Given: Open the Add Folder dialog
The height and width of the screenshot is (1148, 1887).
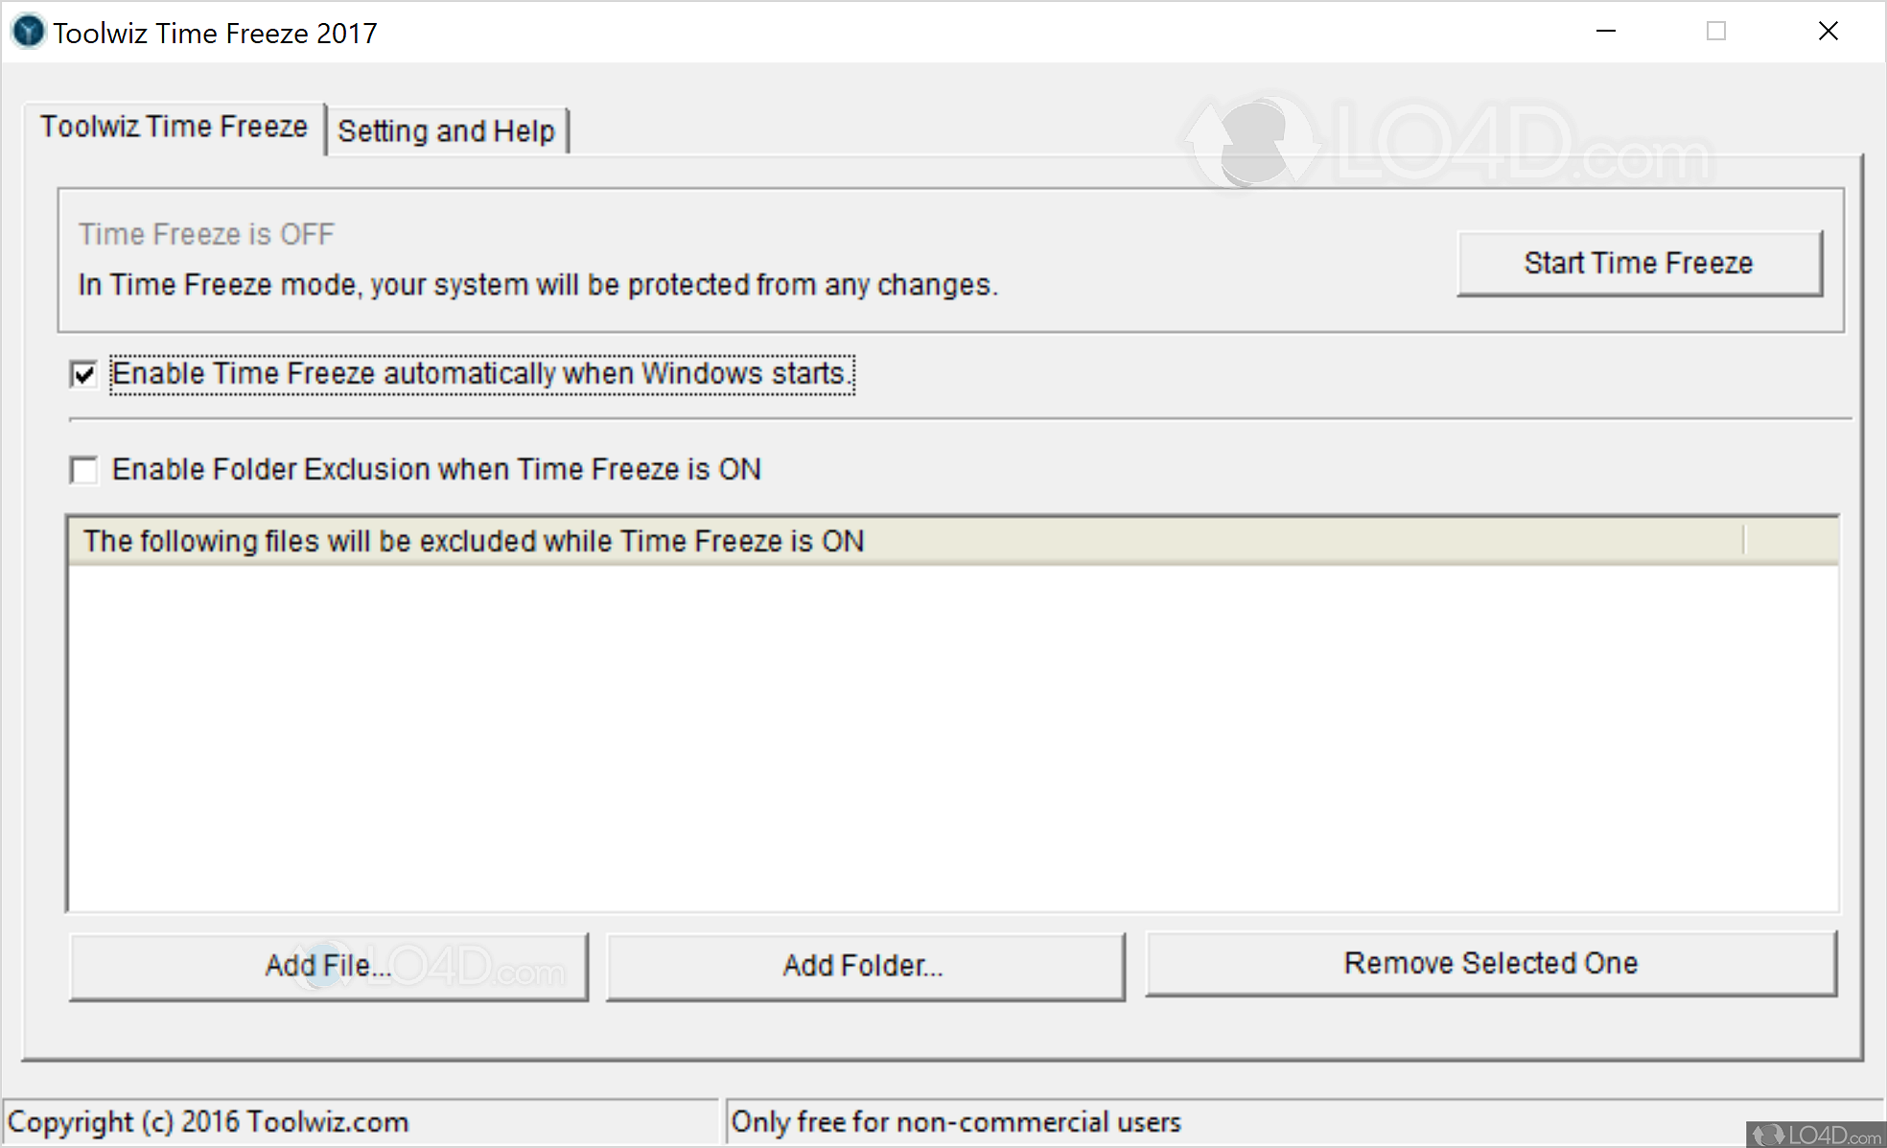Looking at the screenshot, I should [863, 965].
